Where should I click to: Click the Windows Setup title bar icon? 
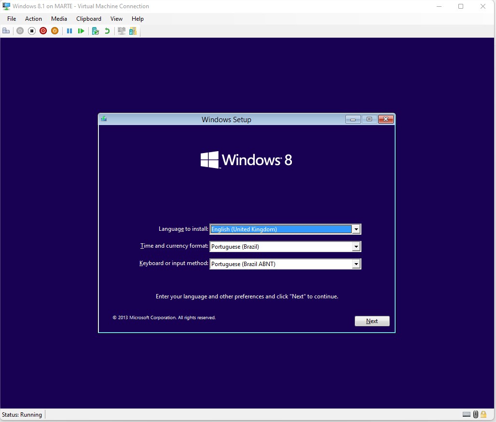(x=104, y=119)
